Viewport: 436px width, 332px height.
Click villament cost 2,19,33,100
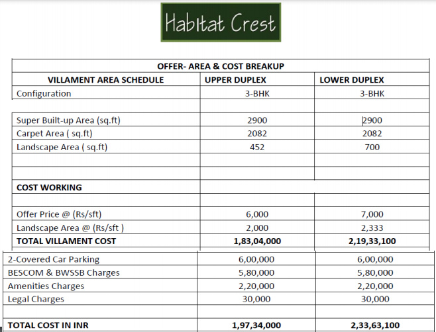372,241
